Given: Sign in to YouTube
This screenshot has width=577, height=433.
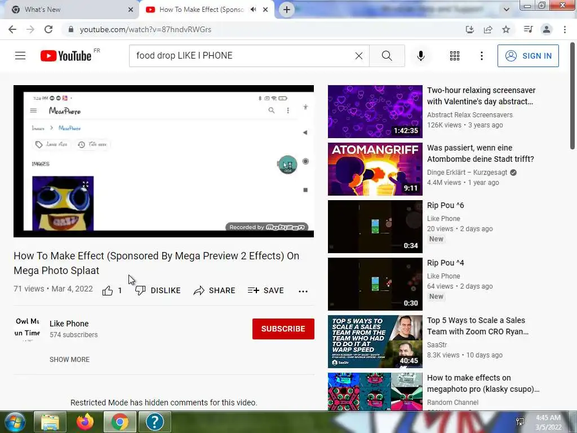Looking at the screenshot, I should pos(528,56).
